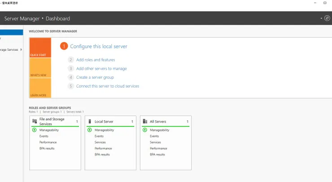Click the File and Storage Services tile icon
Image resolution: width=332 pixels, height=182 pixels.
(x=35, y=121)
